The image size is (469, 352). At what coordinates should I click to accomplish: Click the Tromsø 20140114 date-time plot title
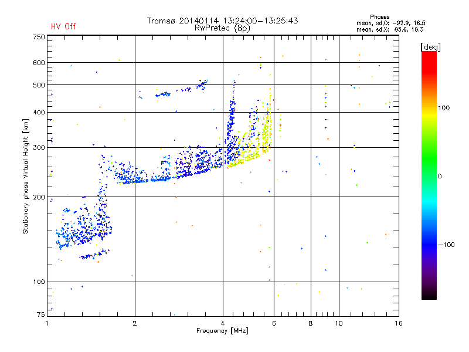(x=222, y=21)
